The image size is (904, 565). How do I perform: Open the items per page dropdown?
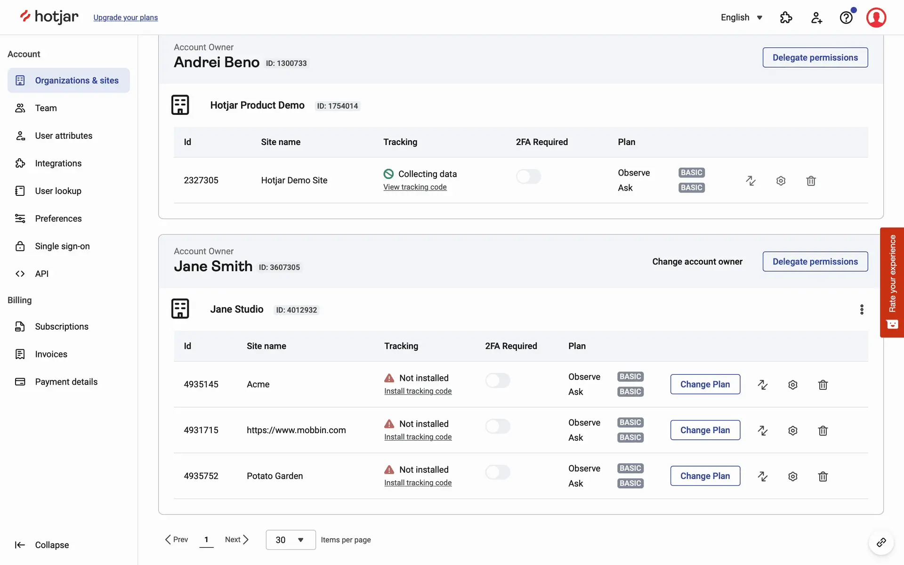click(x=290, y=540)
